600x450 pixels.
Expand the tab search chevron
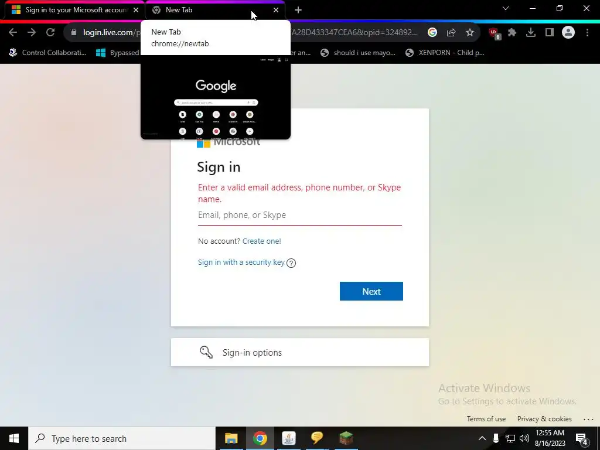506,8
